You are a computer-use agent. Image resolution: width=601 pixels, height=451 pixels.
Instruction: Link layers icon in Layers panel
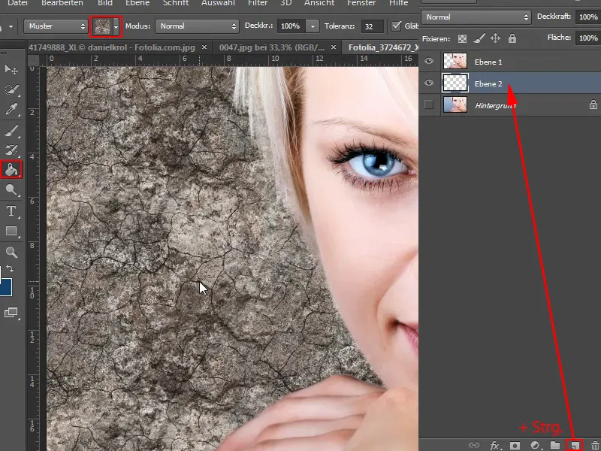[474, 445]
